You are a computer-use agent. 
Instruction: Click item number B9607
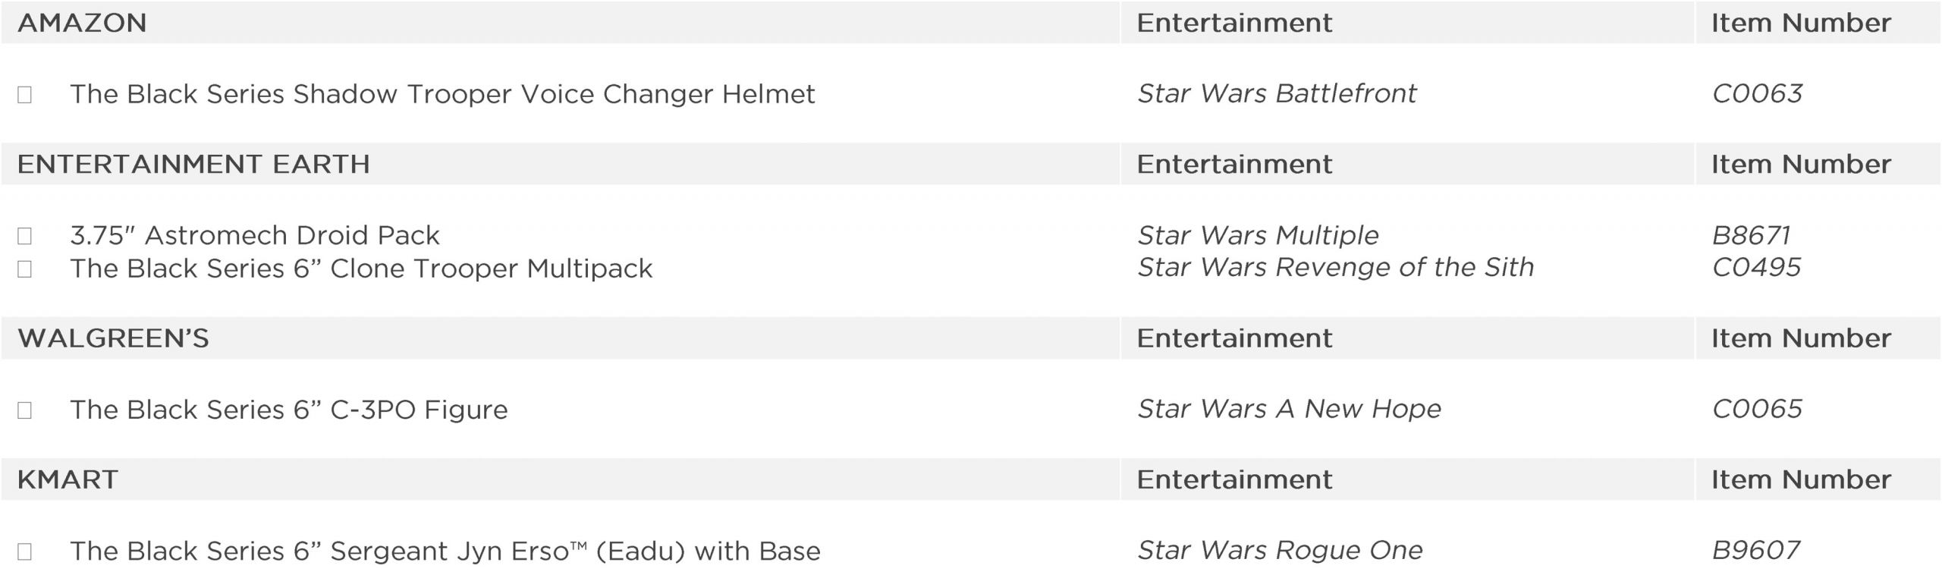(x=1755, y=550)
